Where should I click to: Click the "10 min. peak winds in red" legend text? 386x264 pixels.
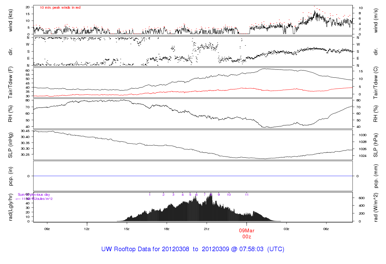point(60,8)
